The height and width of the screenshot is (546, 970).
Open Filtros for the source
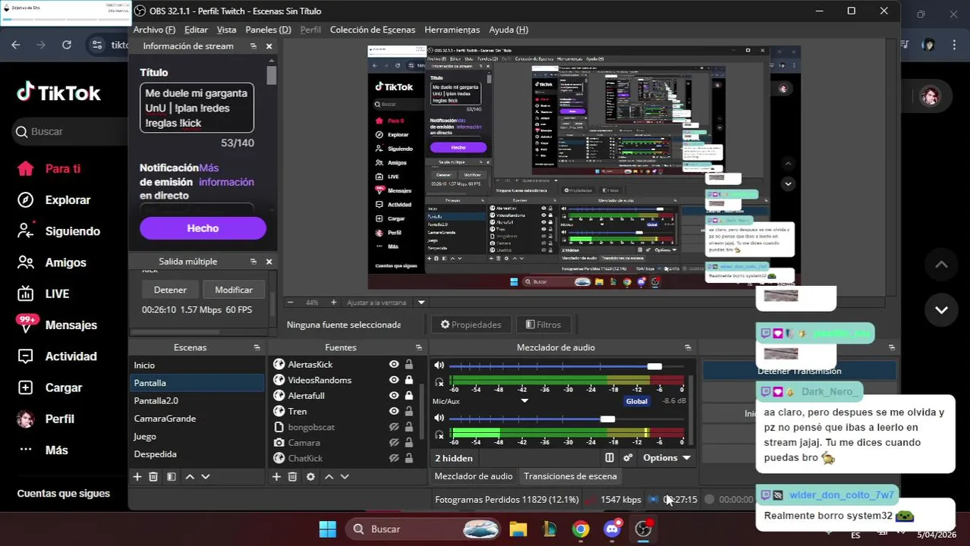(543, 325)
